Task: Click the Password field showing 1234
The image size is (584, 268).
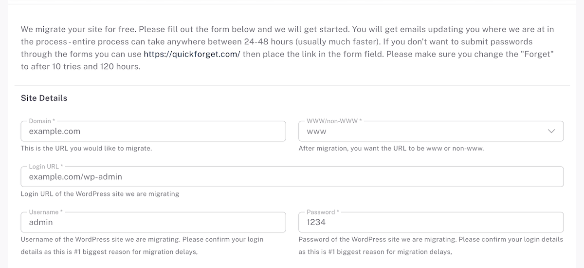Action: coord(431,222)
